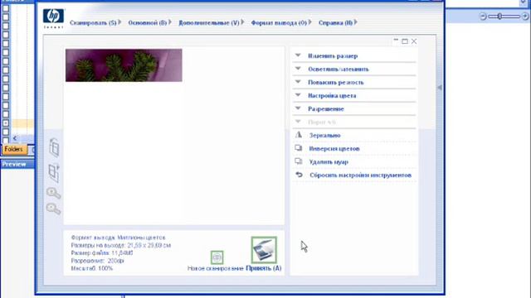The image size is (531, 298).
Task: Open the Справка (H) menu
Action: point(338,22)
